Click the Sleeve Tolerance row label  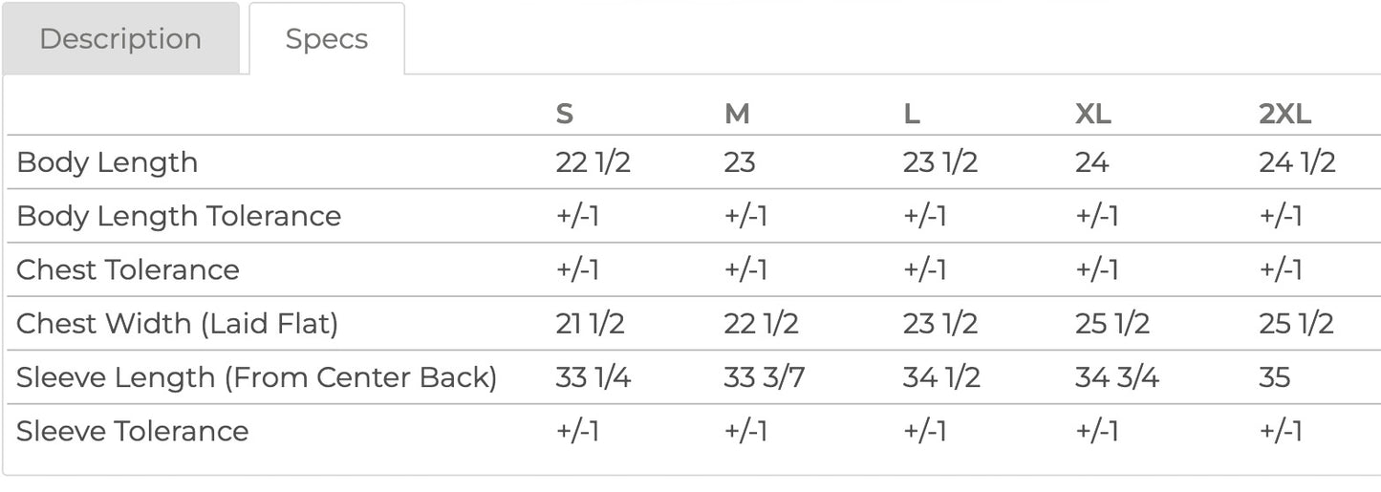[x=133, y=431]
